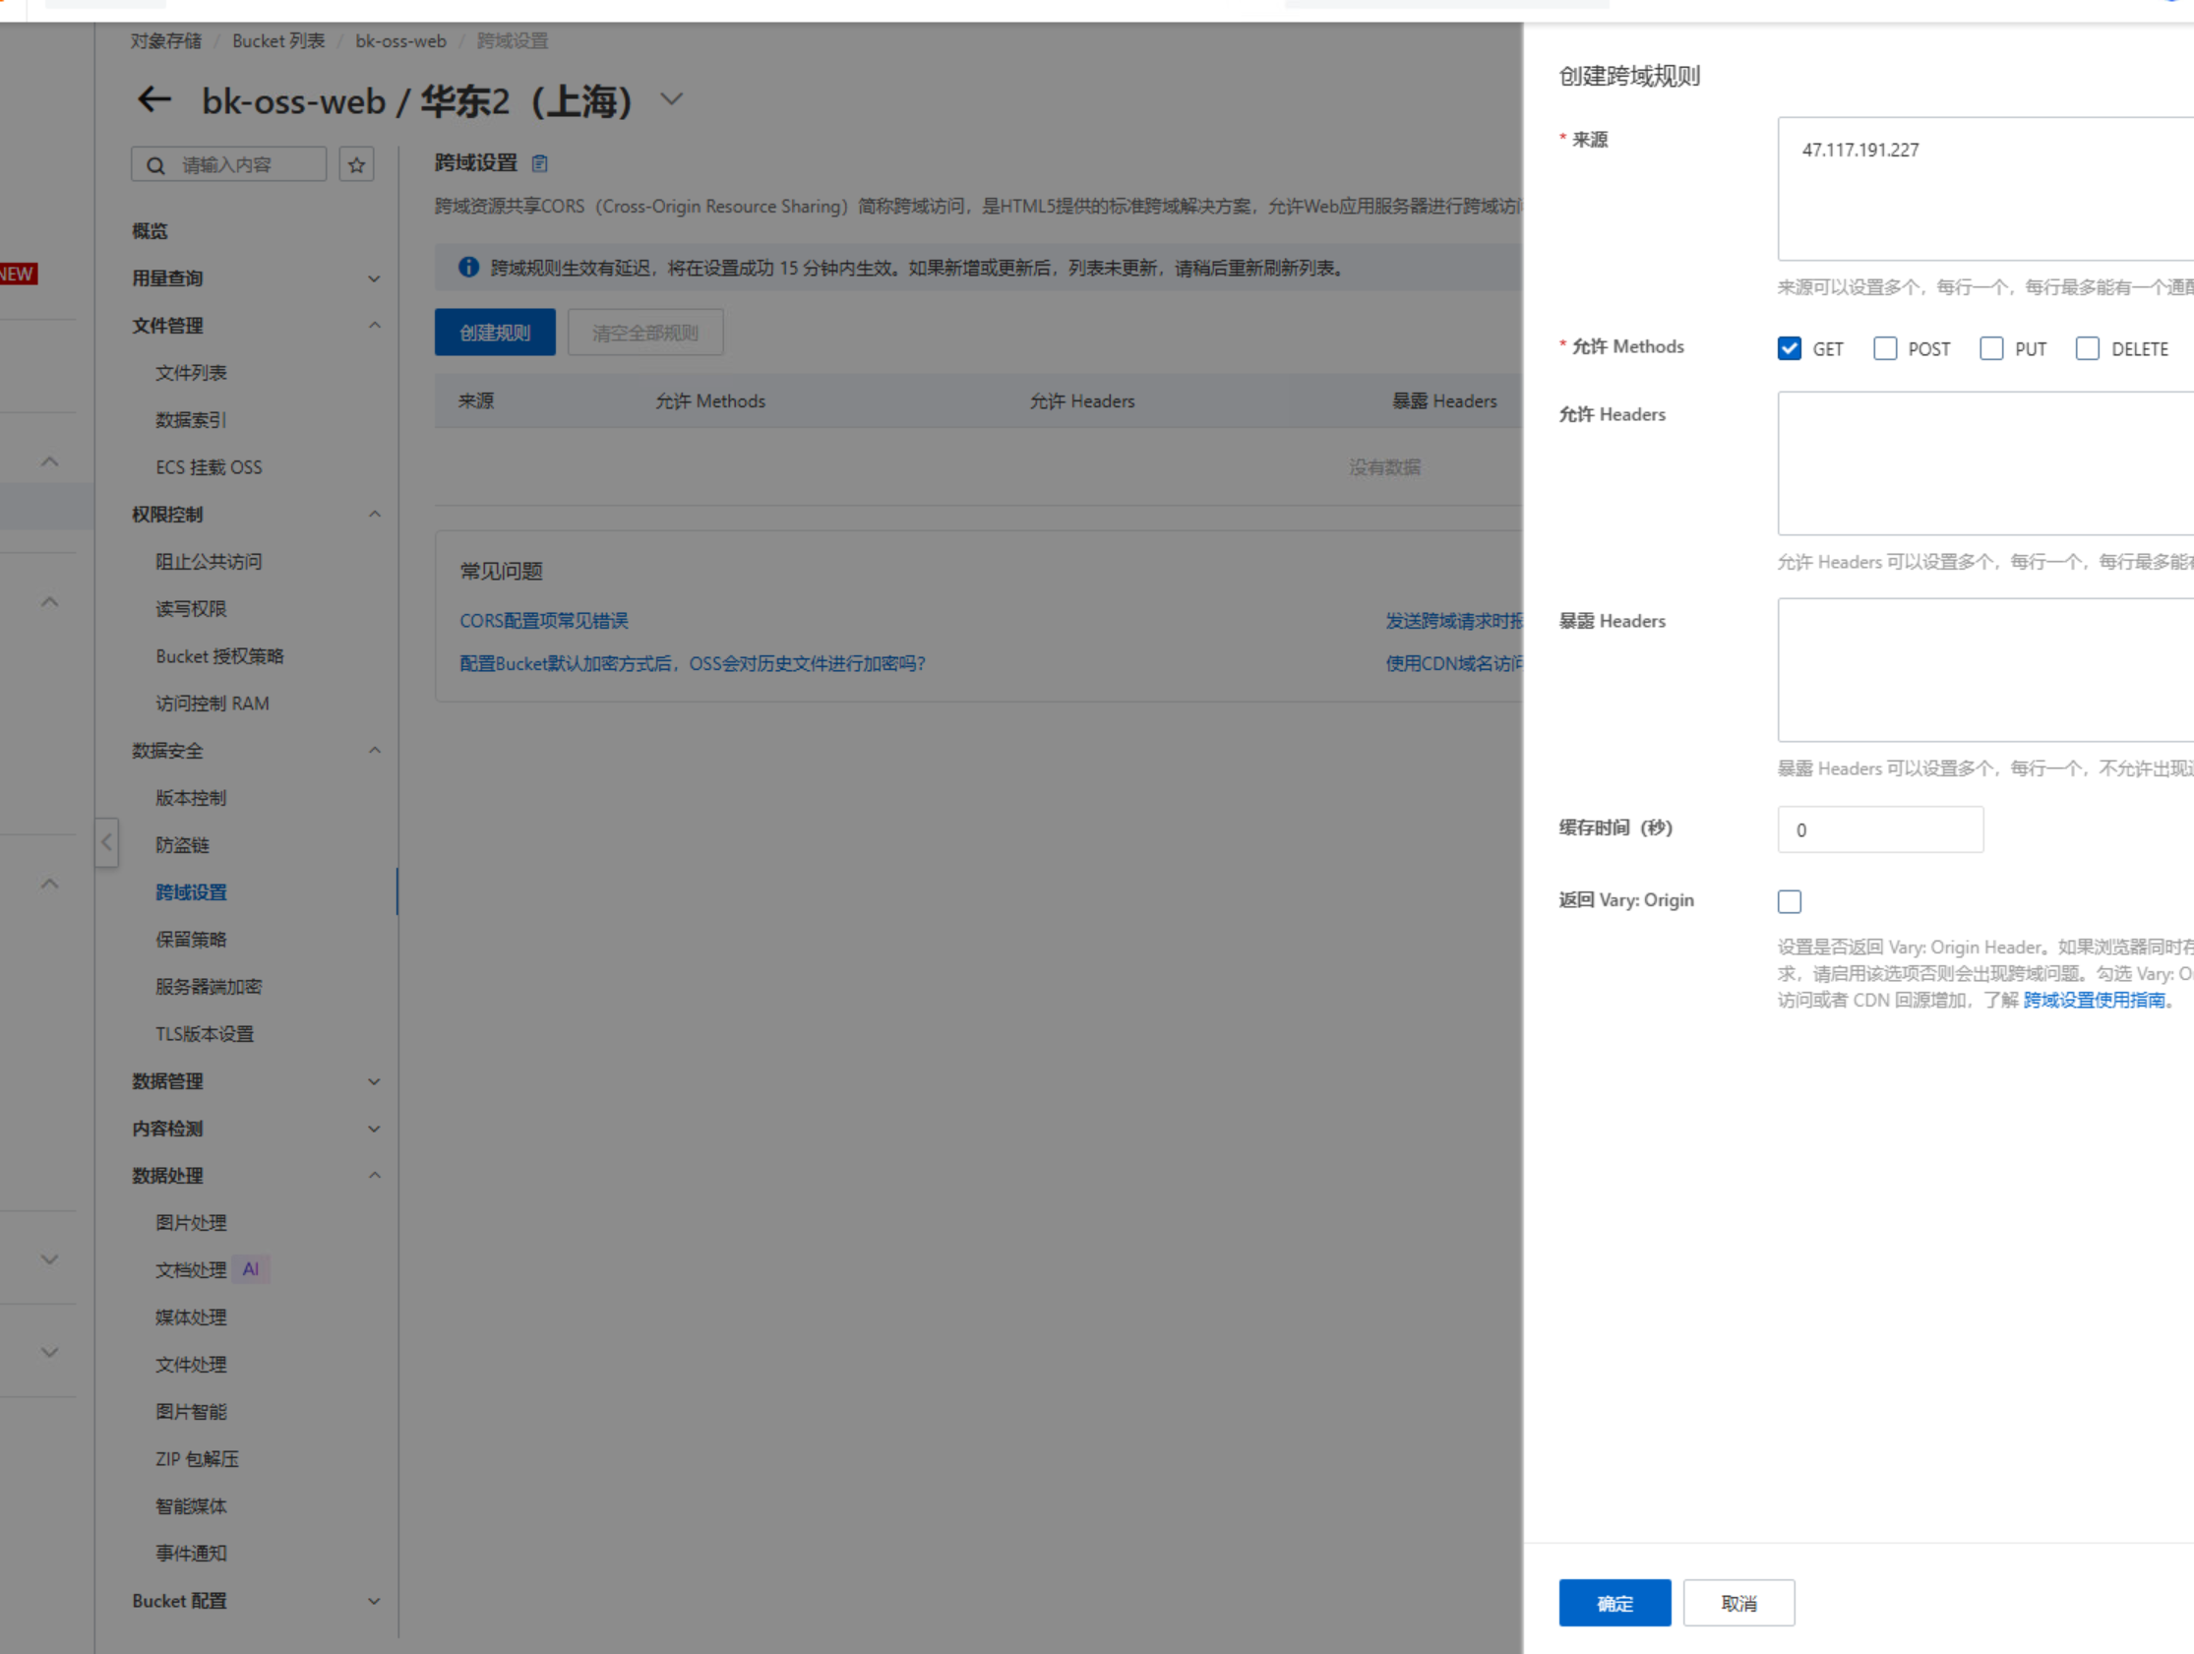The width and height of the screenshot is (2194, 1654).
Task: Click the star favorite icon next to search
Action: click(356, 164)
